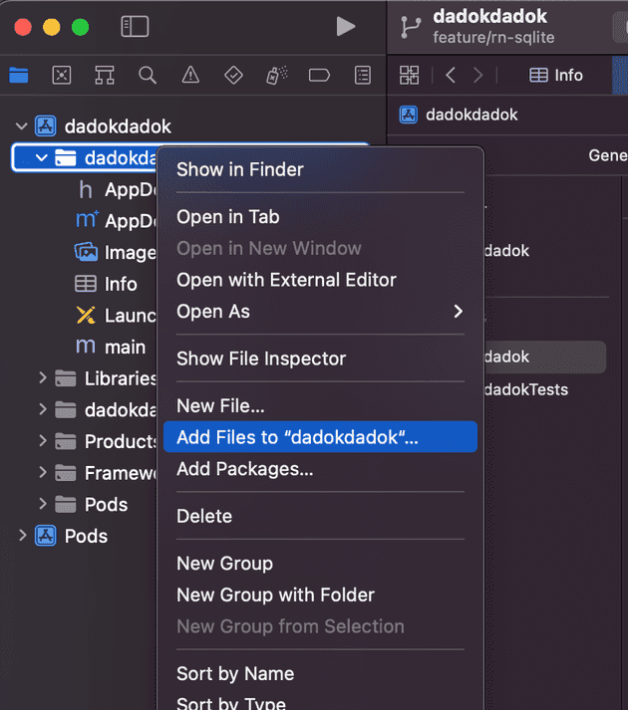
Task: Click the Info editor tab
Action: tap(556, 76)
